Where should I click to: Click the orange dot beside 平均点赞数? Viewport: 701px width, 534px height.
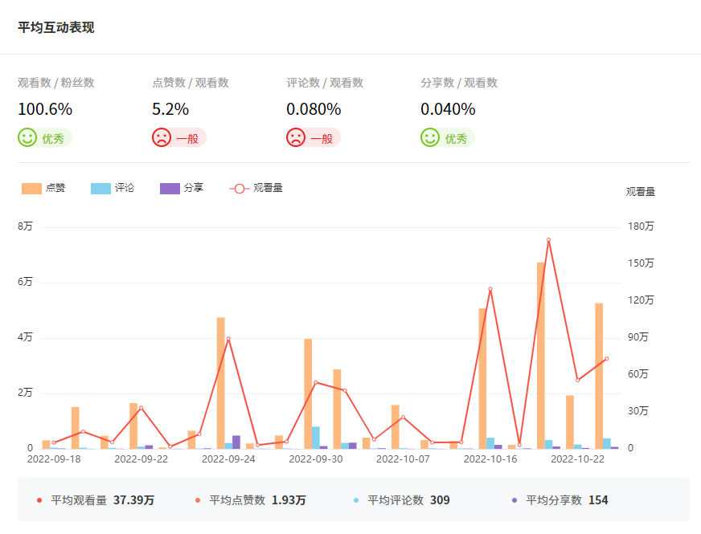(x=198, y=500)
